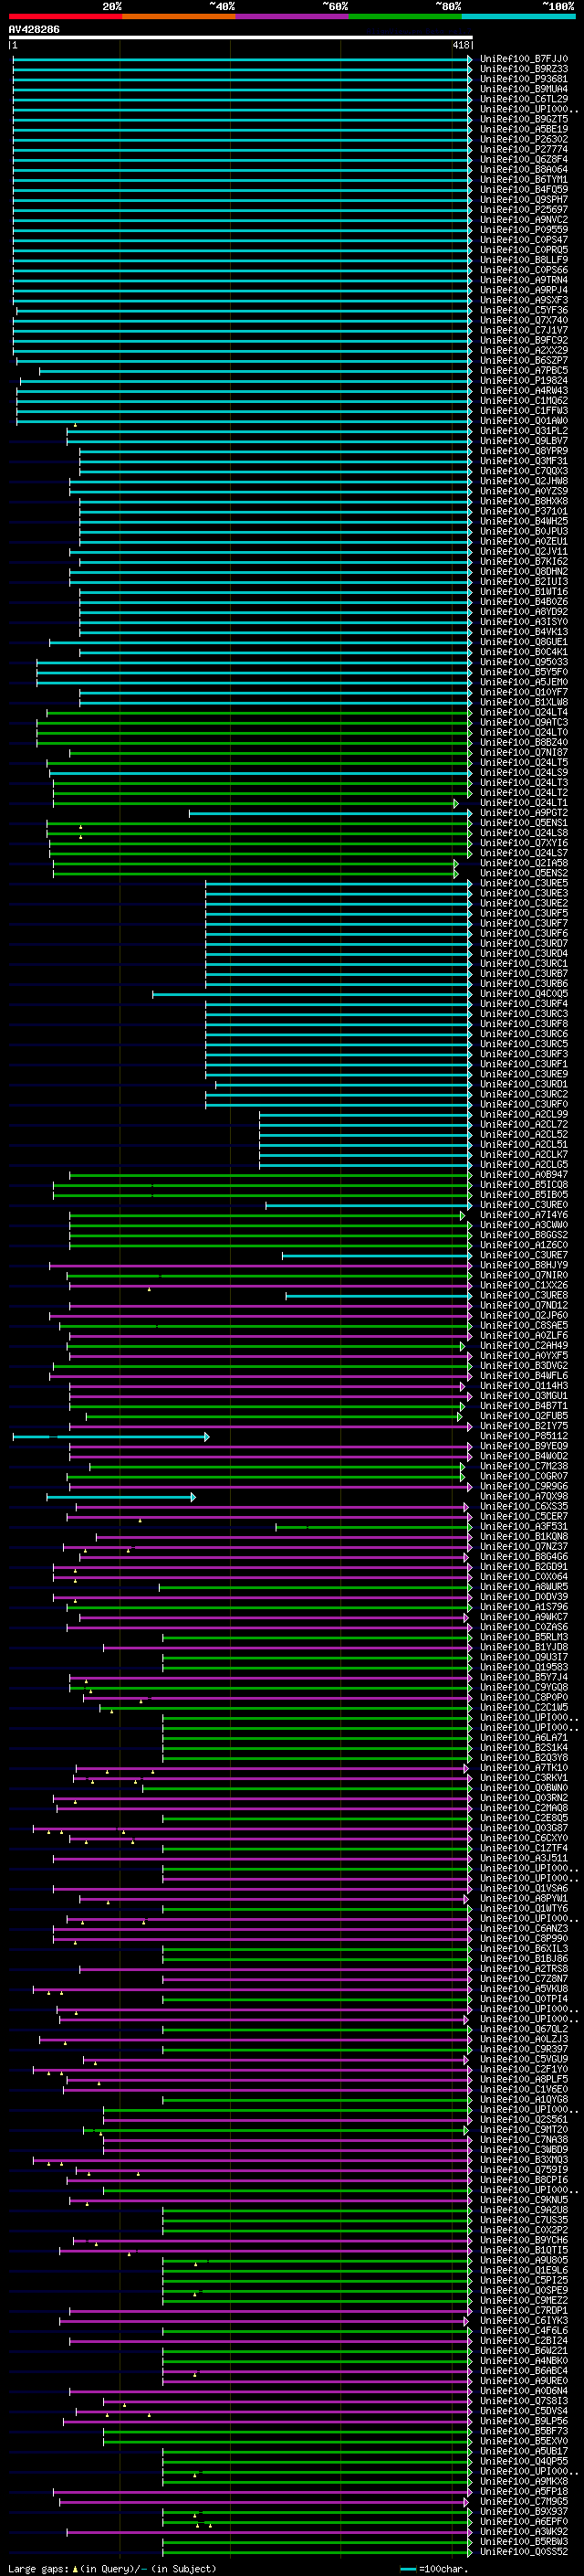Click the label UniRef100_P19824
The image size is (584, 2576).
click(523, 381)
